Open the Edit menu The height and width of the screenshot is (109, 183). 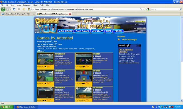(7, 5)
